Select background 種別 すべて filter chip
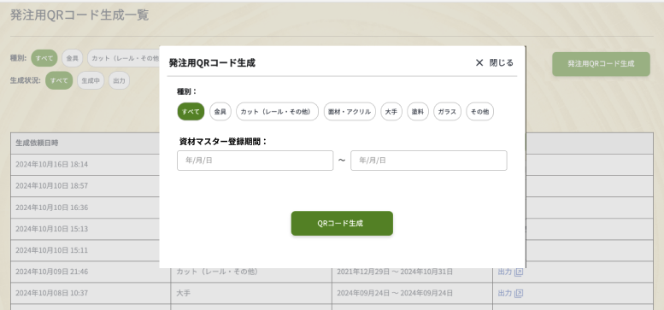664x310 pixels. click(44, 58)
